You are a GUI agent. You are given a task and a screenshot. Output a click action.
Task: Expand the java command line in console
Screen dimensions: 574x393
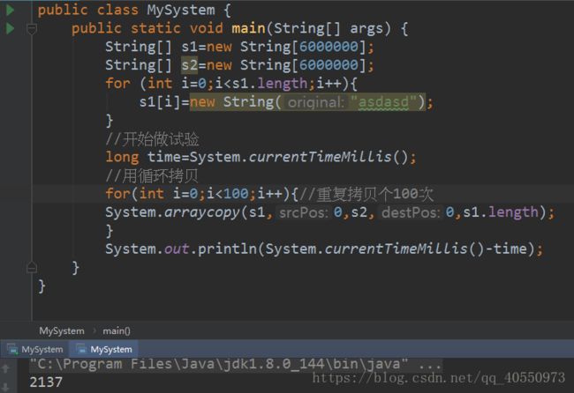click(x=236, y=365)
